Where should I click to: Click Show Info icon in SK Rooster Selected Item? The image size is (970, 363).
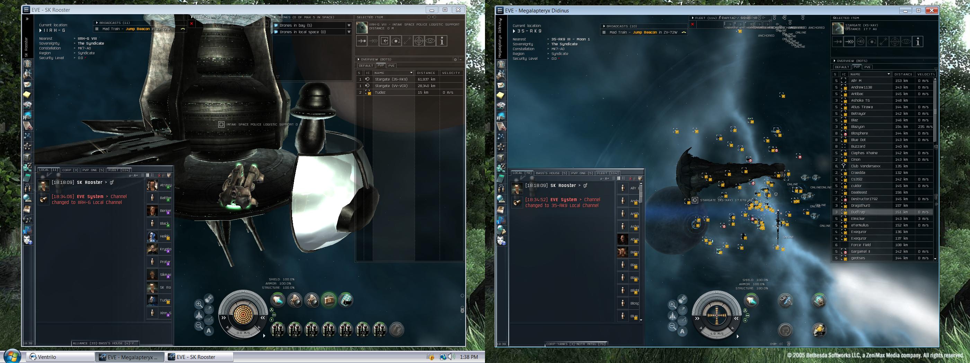(442, 41)
